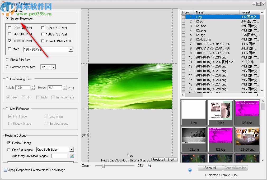Select the Customizing Size radio button
Image resolution: width=267 pixels, height=180 pixels.
click(x=7, y=79)
